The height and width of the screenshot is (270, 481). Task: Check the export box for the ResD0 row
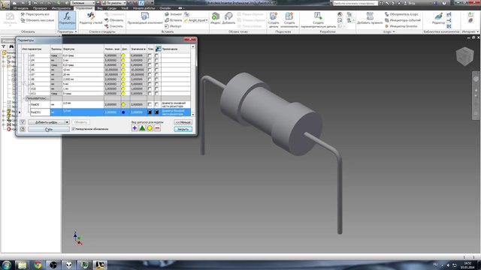coord(157,104)
